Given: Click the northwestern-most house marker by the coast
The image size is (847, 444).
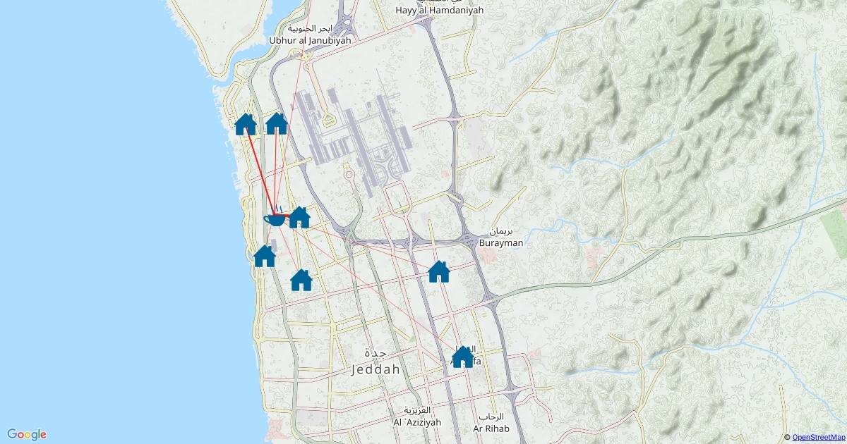Looking at the screenshot, I should (x=246, y=124).
